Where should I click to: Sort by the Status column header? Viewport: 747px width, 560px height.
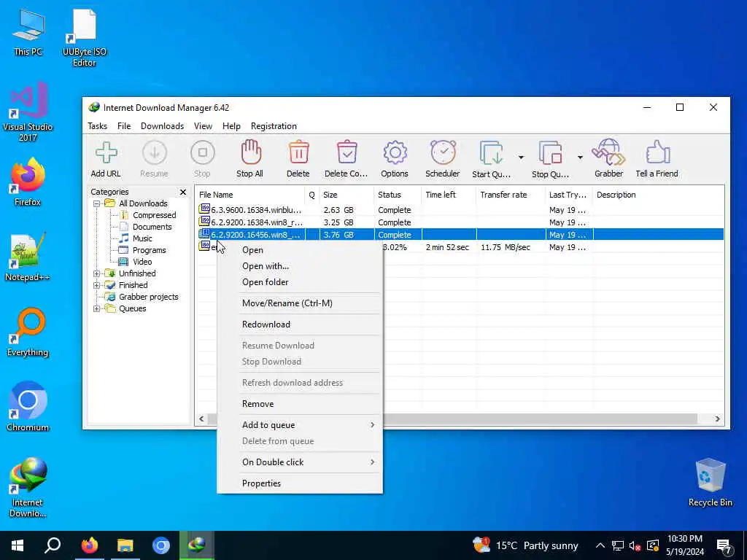[x=398, y=195]
